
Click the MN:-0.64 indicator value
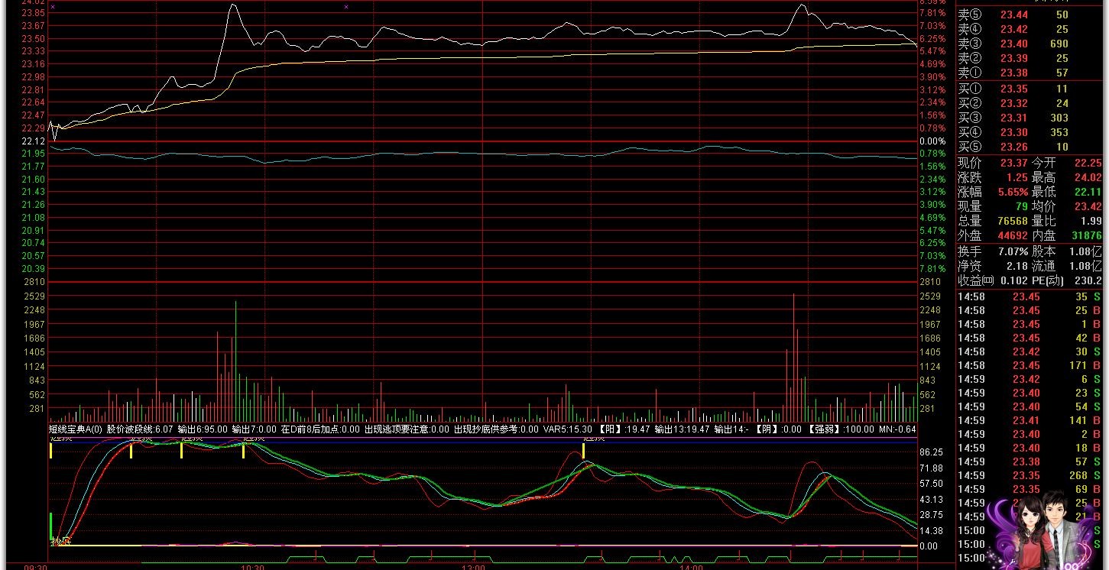897,429
